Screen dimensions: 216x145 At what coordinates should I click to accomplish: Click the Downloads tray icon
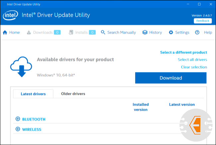coord(29,33)
